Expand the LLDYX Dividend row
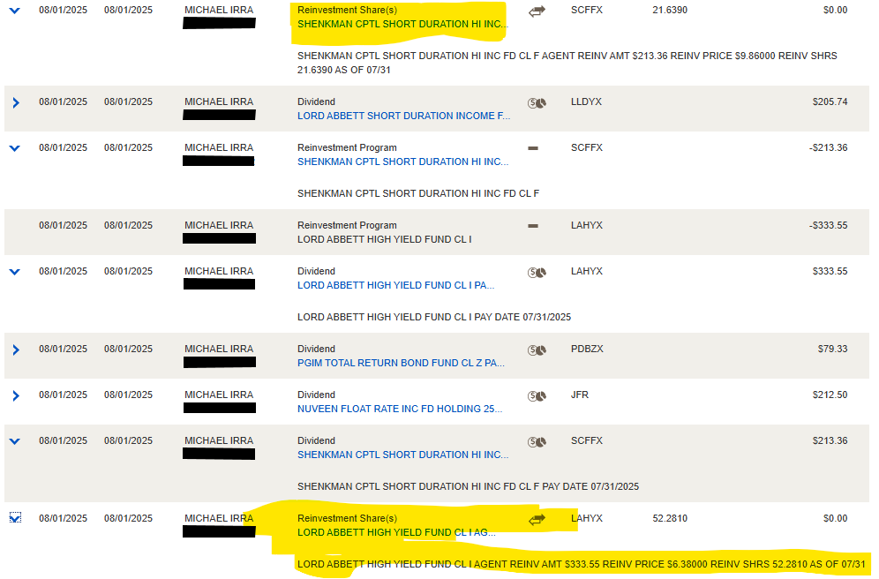This screenshot has width=879, height=579. [16, 102]
